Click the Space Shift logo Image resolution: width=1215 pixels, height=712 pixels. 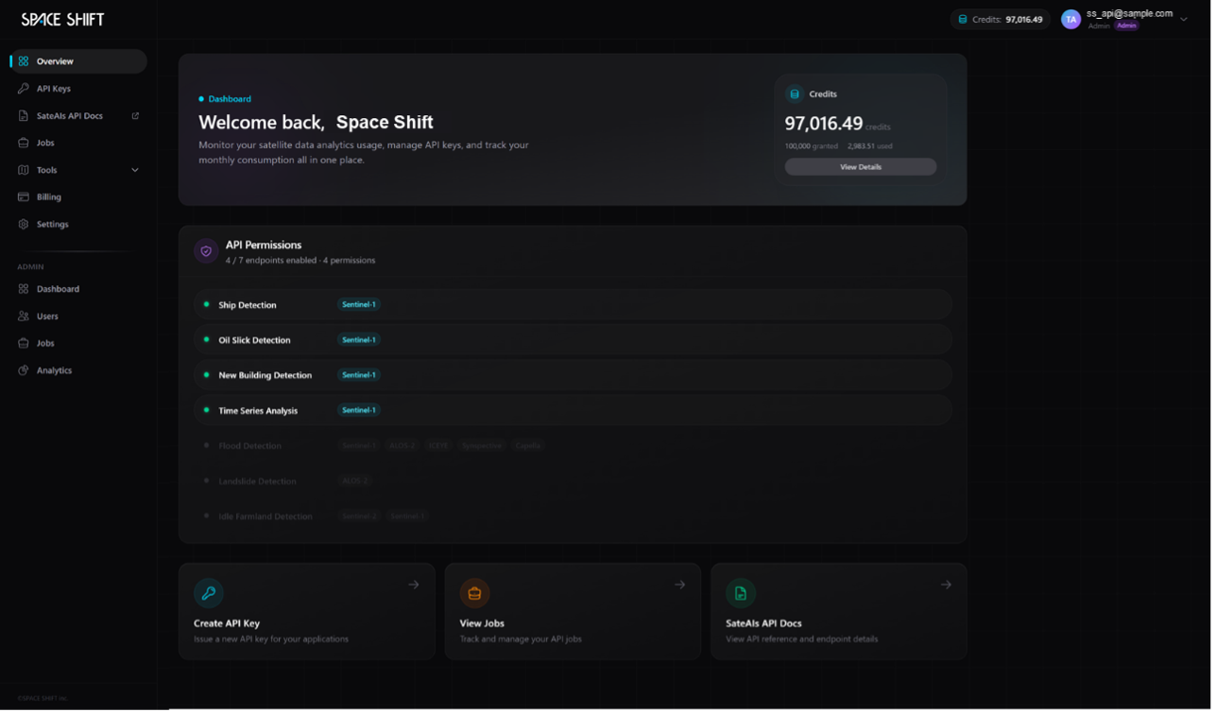coord(62,19)
